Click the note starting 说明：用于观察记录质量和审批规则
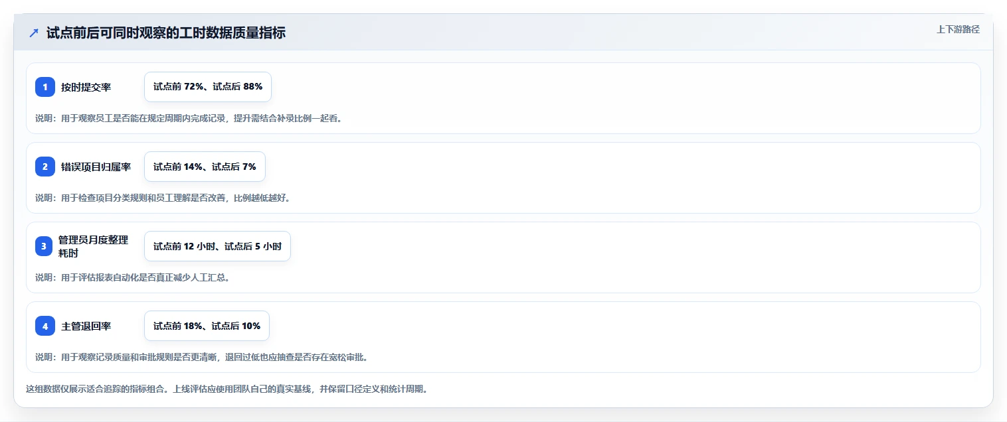 (x=201, y=357)
